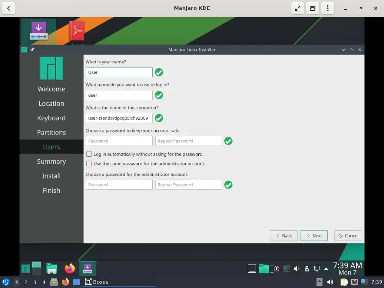Focus the computer name field
This screenshot has width=384, height=288.
coord(119,118)
